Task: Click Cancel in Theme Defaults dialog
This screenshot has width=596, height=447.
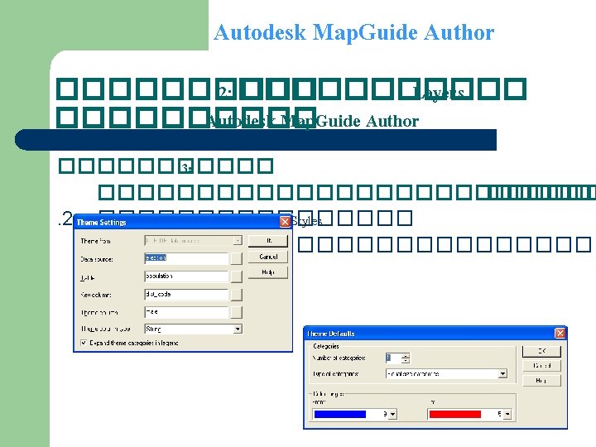Action: [x=541, y=366]
